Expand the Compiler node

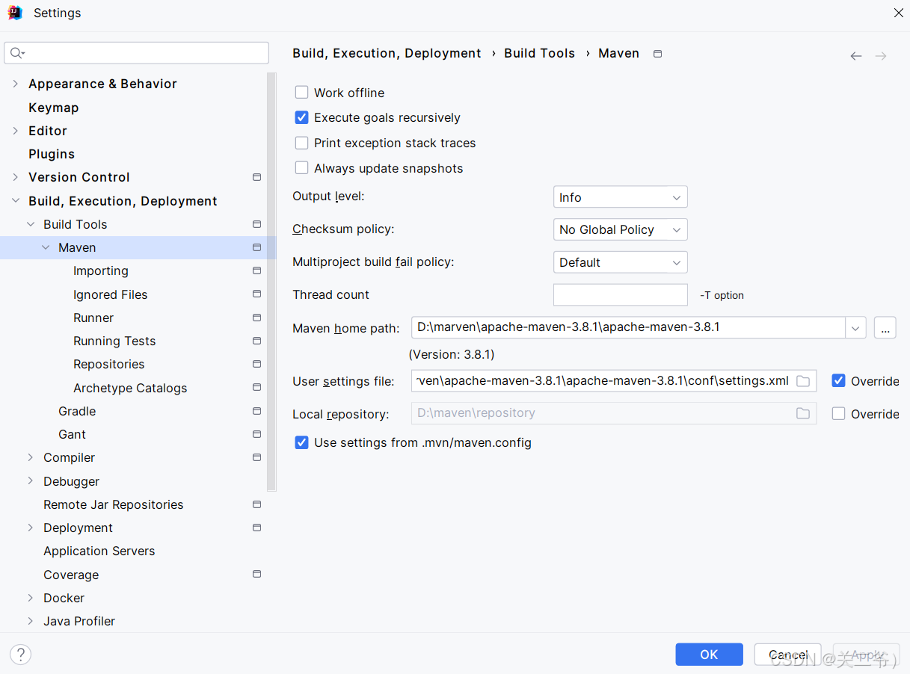(x=31, y=457)
